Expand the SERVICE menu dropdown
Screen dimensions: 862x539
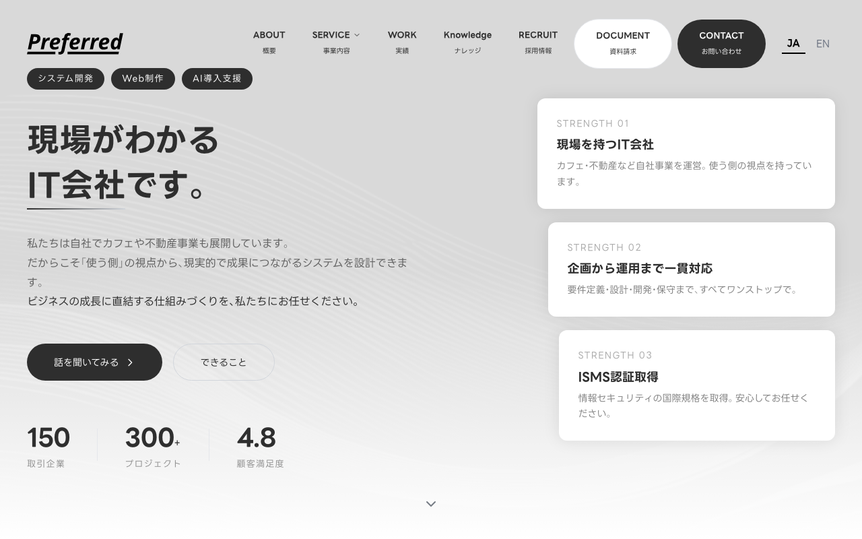click(x=336, y=42)
